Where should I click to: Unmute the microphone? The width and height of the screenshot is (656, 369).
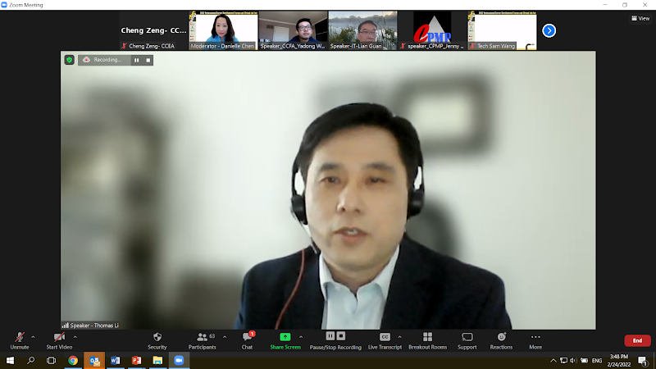(x=19, y=340)
